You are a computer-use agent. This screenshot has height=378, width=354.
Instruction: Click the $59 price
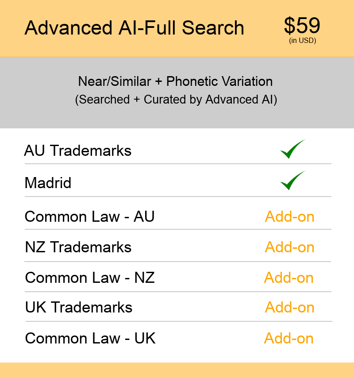[302, 26]
